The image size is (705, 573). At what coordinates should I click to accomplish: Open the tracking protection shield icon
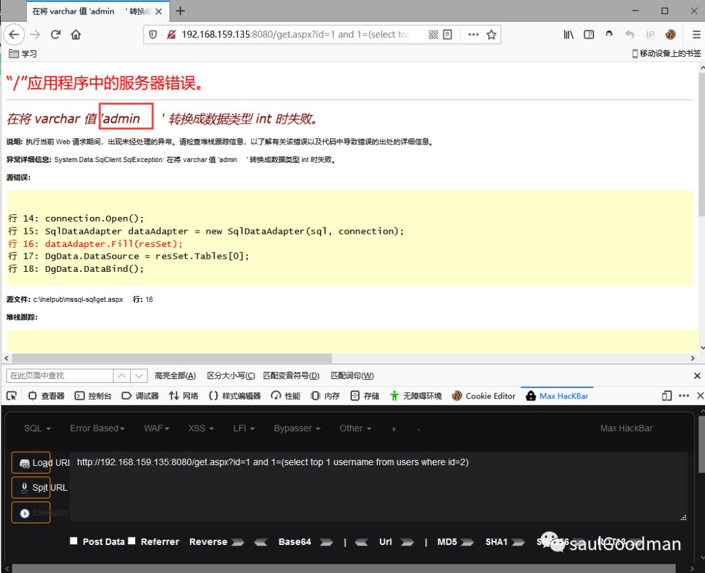153,35
